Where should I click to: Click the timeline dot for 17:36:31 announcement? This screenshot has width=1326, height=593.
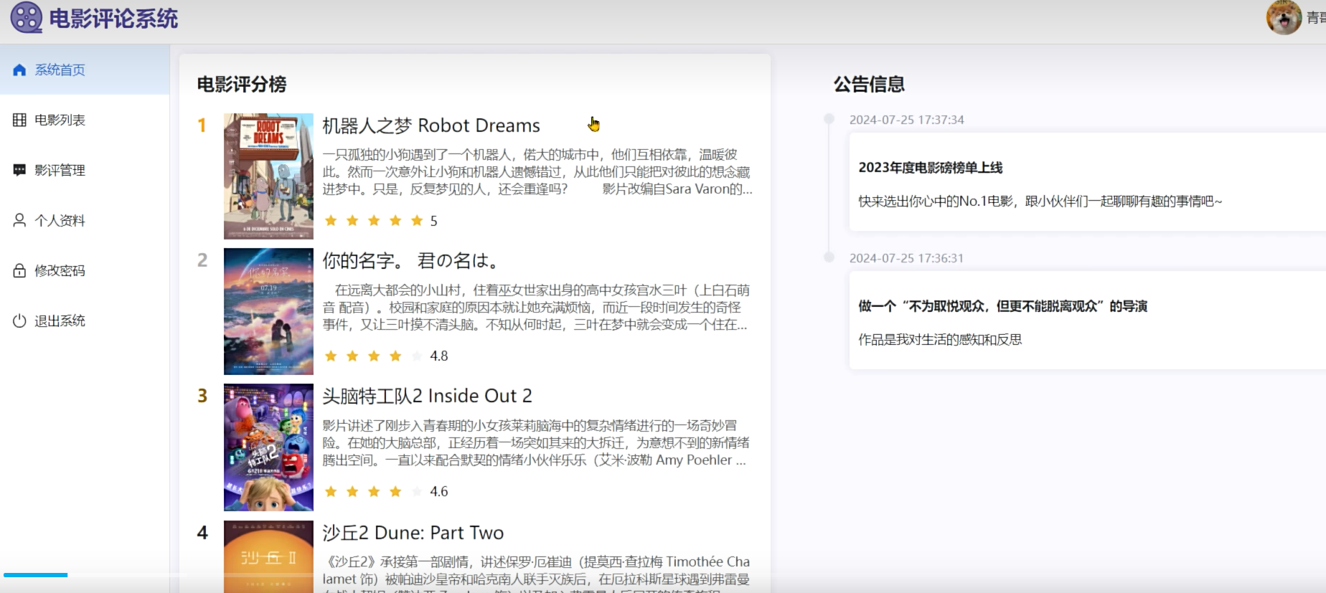pos(829,257)
